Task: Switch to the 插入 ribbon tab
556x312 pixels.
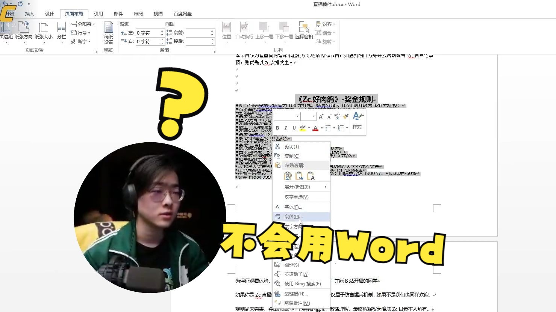Action: click(29, 14)
